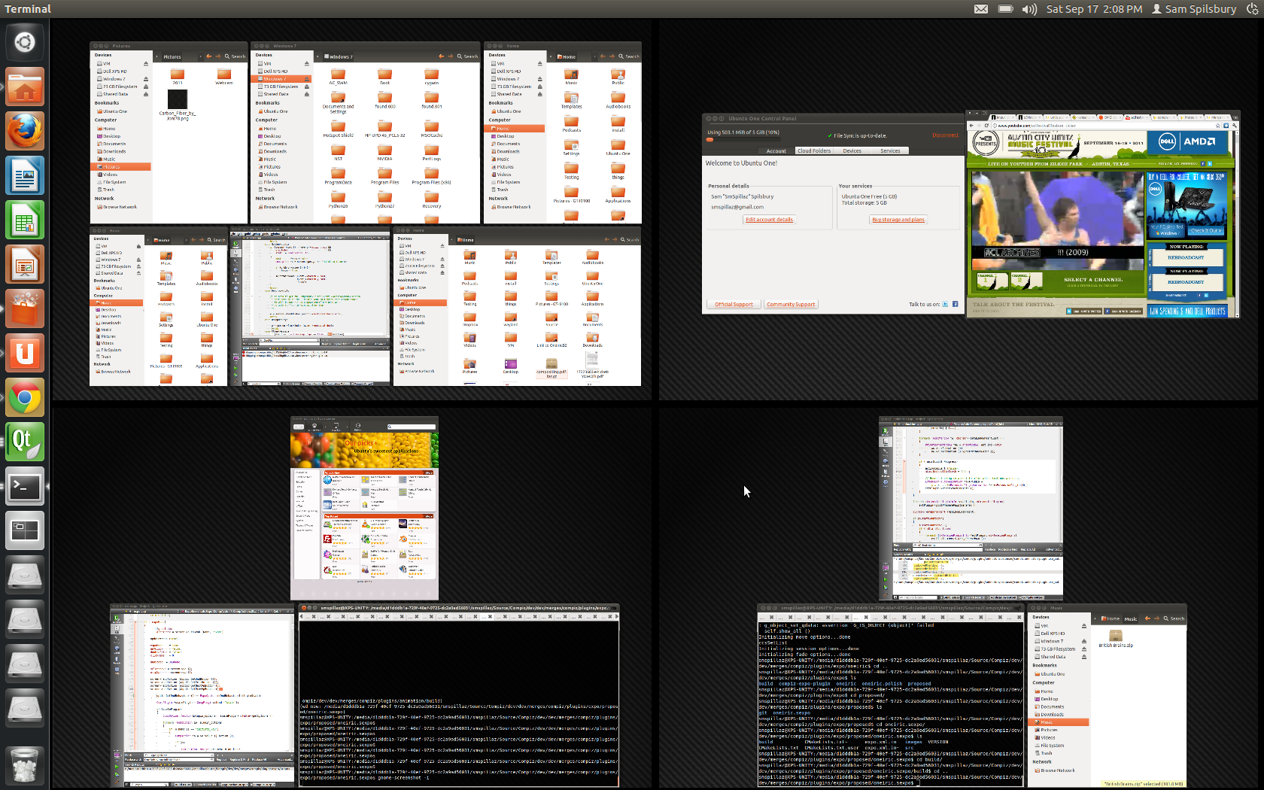Open Documents and Settings folder in Windows 7 window
1264x790 pixels.
click(338, 102)
